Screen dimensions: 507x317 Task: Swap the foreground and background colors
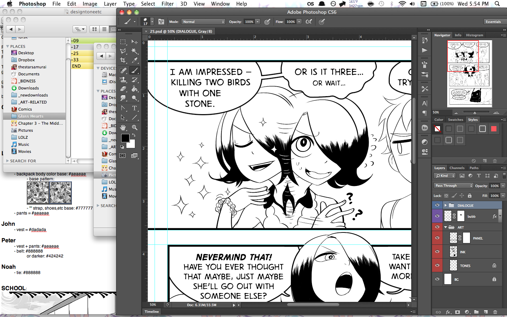pos(134,135)
